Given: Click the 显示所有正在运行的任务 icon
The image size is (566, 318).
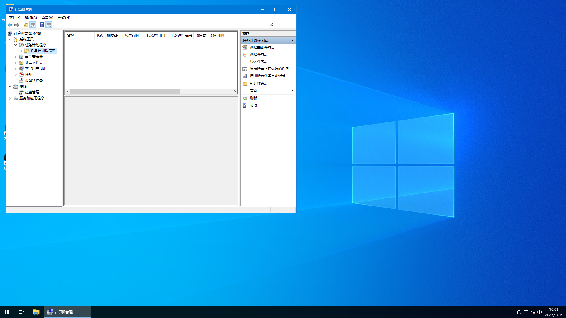Looking at the screenshot, I should [x=245, y=69].
